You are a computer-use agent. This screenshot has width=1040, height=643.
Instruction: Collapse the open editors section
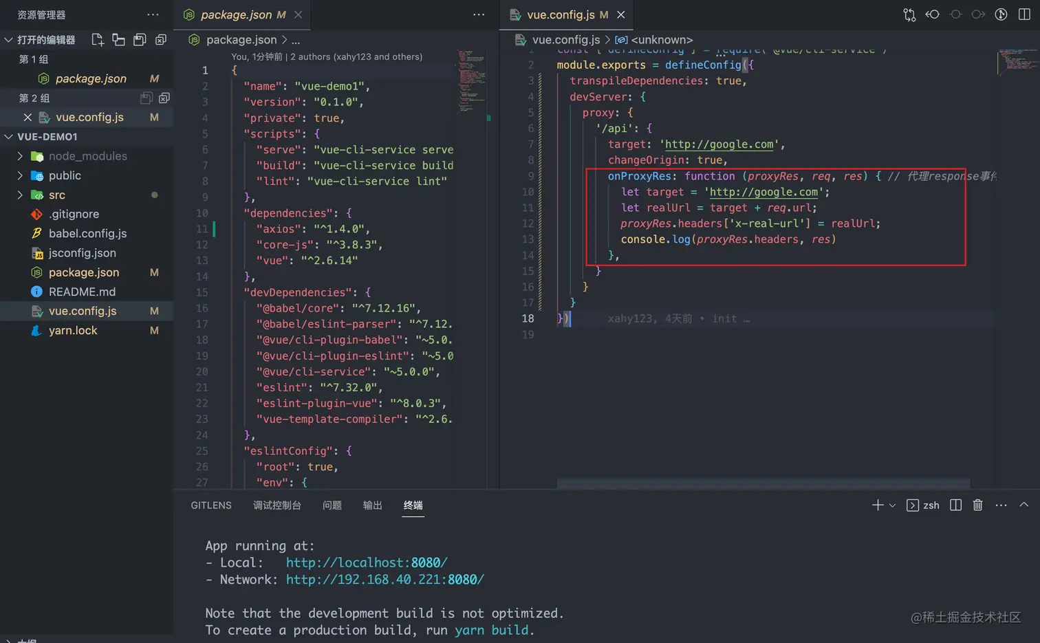point(8,40)
